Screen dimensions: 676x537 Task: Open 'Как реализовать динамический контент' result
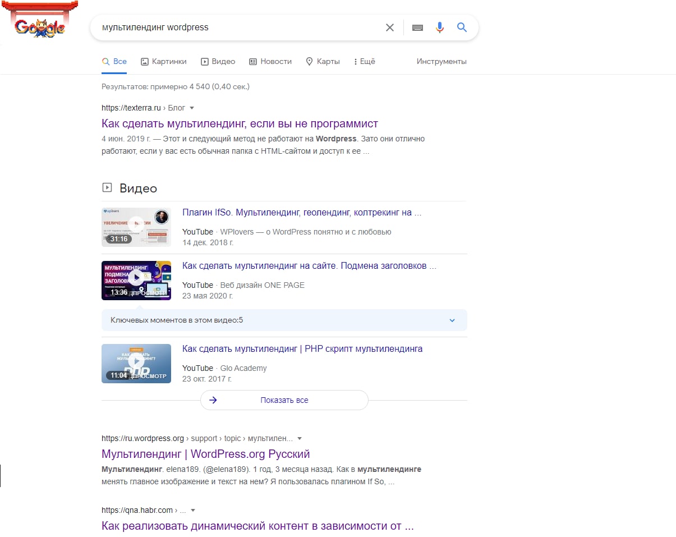pos(257,526)
